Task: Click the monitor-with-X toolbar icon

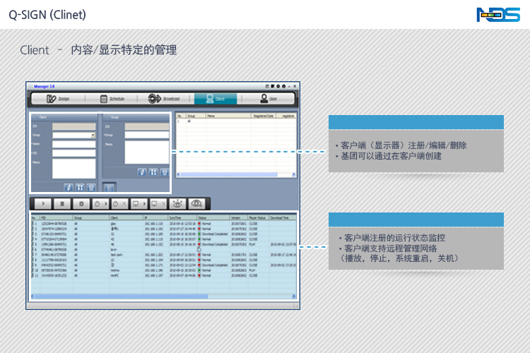Action: 158,203
